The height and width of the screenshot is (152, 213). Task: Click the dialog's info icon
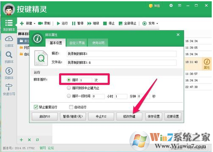[x=37, y=38]
